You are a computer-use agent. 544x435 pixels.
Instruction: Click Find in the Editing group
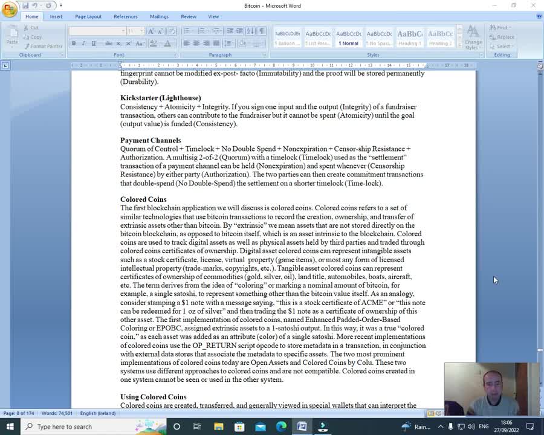click(x=500, y=27)
